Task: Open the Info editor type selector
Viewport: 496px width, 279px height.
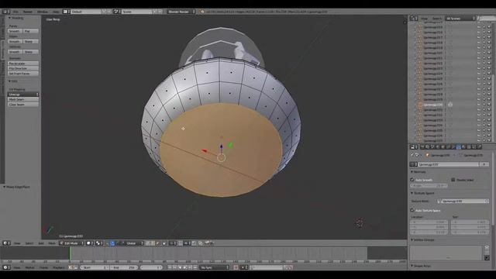Action: click(6, 12)
